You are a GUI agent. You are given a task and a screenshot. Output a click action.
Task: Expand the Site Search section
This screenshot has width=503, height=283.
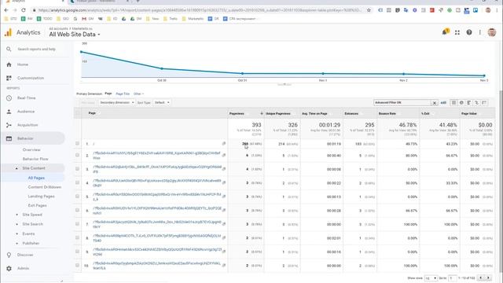[17, 224]
